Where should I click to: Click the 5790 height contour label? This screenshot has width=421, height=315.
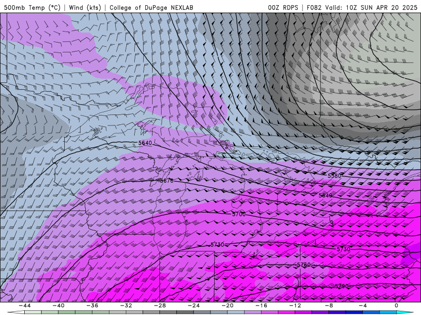342,286
